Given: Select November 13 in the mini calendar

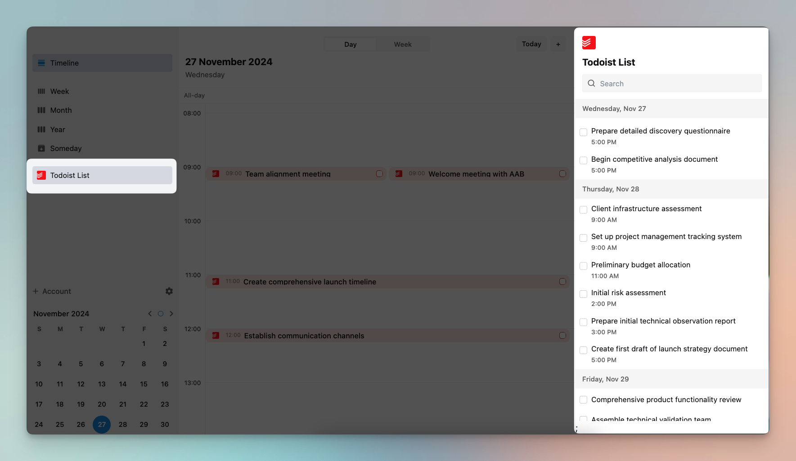Looking at the screenshot, I should [x=102, y=384].
